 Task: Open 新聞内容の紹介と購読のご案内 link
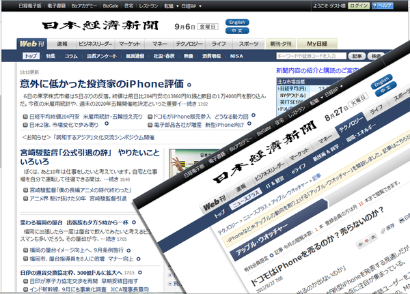tap(317, 70)
